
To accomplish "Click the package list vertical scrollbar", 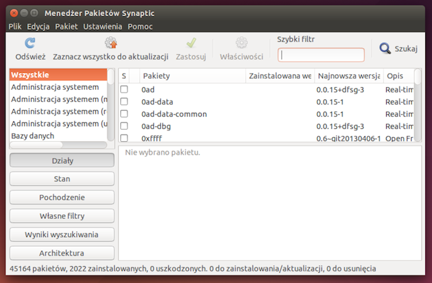I will pos(418,105).
